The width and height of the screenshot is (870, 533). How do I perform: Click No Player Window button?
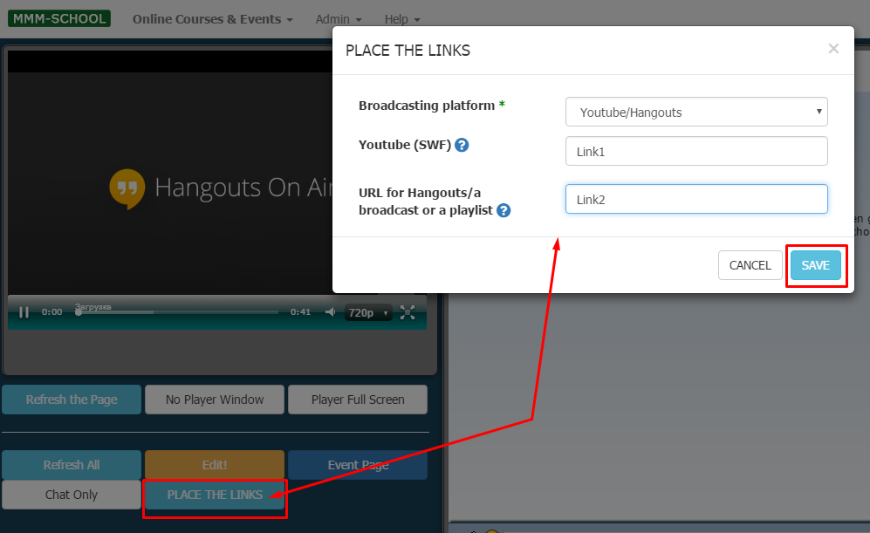tap(215, 400)
